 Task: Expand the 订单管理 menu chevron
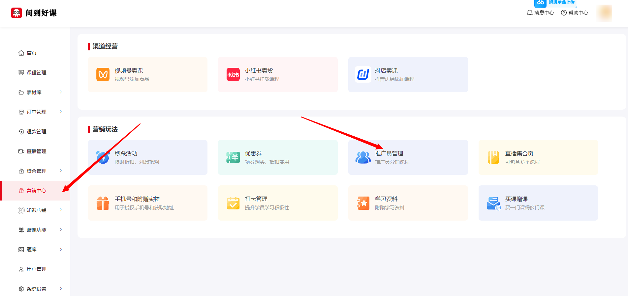click(61, 112)
